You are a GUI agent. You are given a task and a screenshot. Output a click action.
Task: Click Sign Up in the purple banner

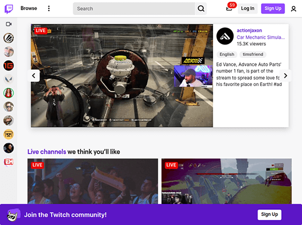[x=269, y=214]
